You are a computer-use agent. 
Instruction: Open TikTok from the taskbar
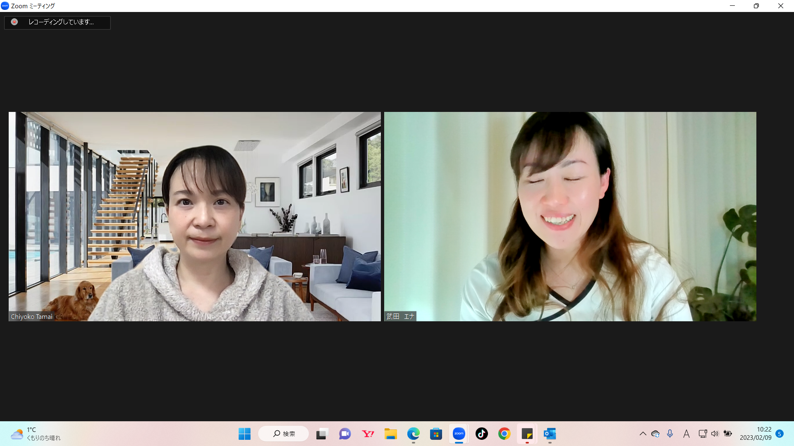tap(481, 434)
